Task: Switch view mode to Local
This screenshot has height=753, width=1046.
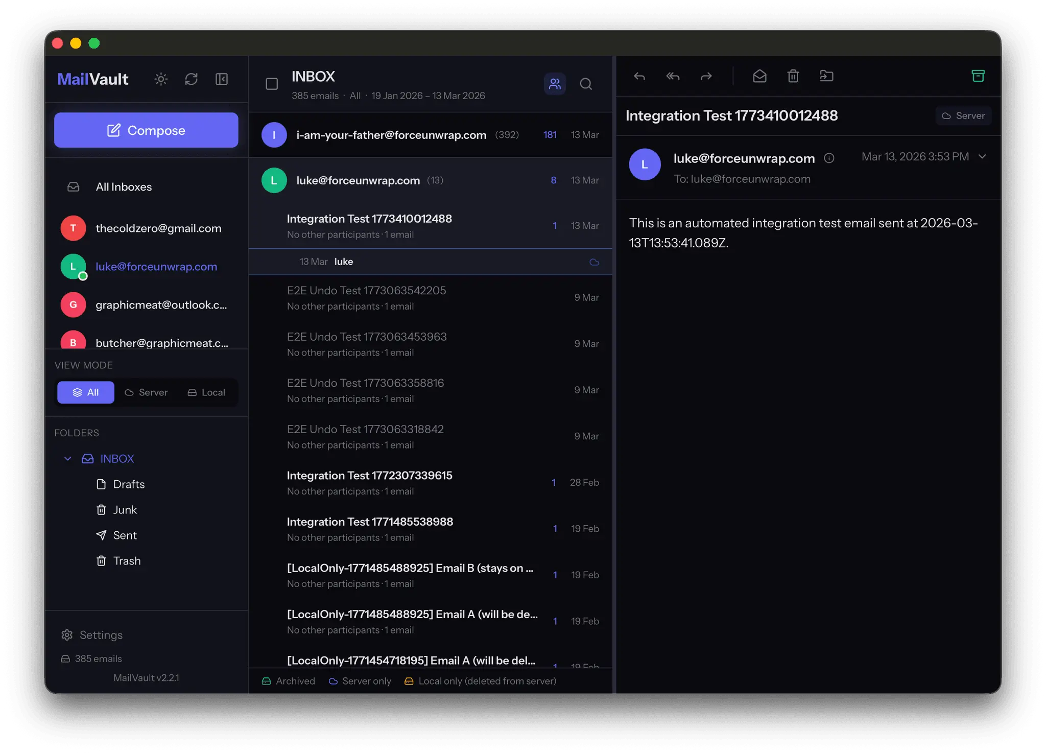Action: click(x=206, y=392)
